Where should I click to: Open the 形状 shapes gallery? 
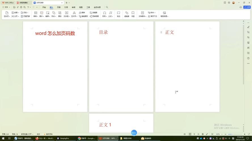[x=54, y=14]
